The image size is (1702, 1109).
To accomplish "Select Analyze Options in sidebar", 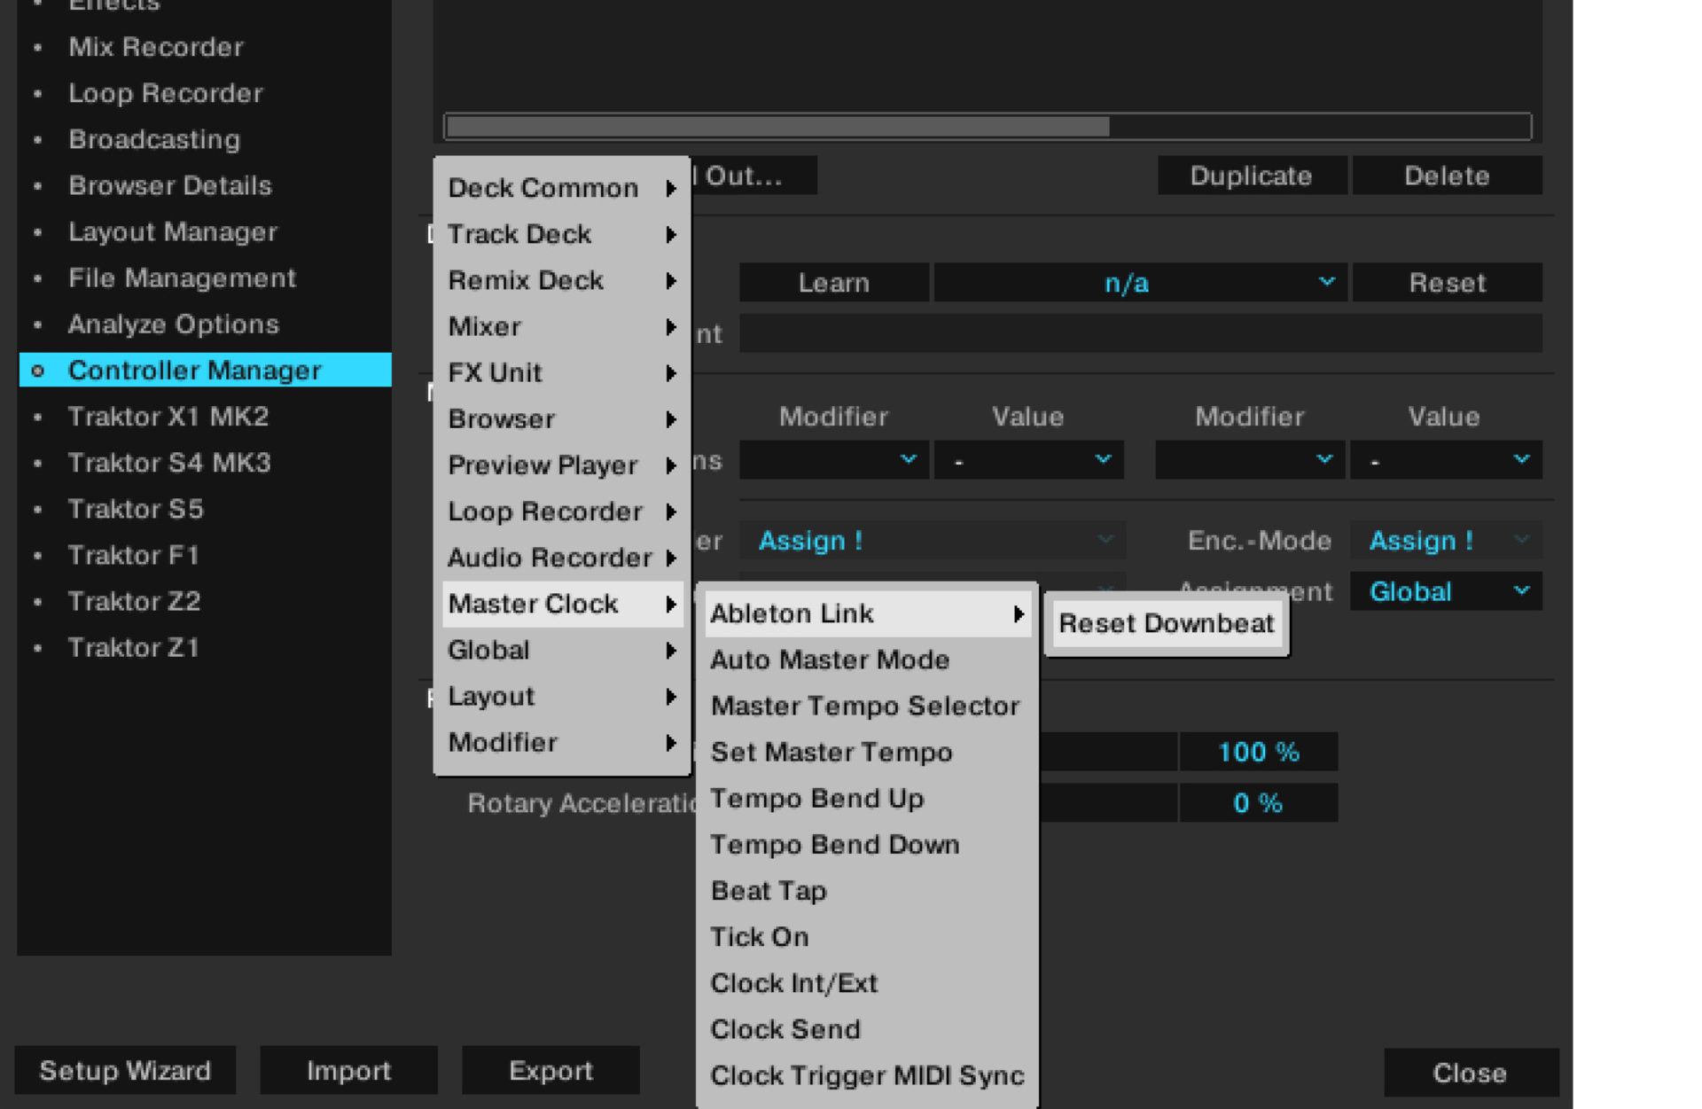I will (205, 324).
